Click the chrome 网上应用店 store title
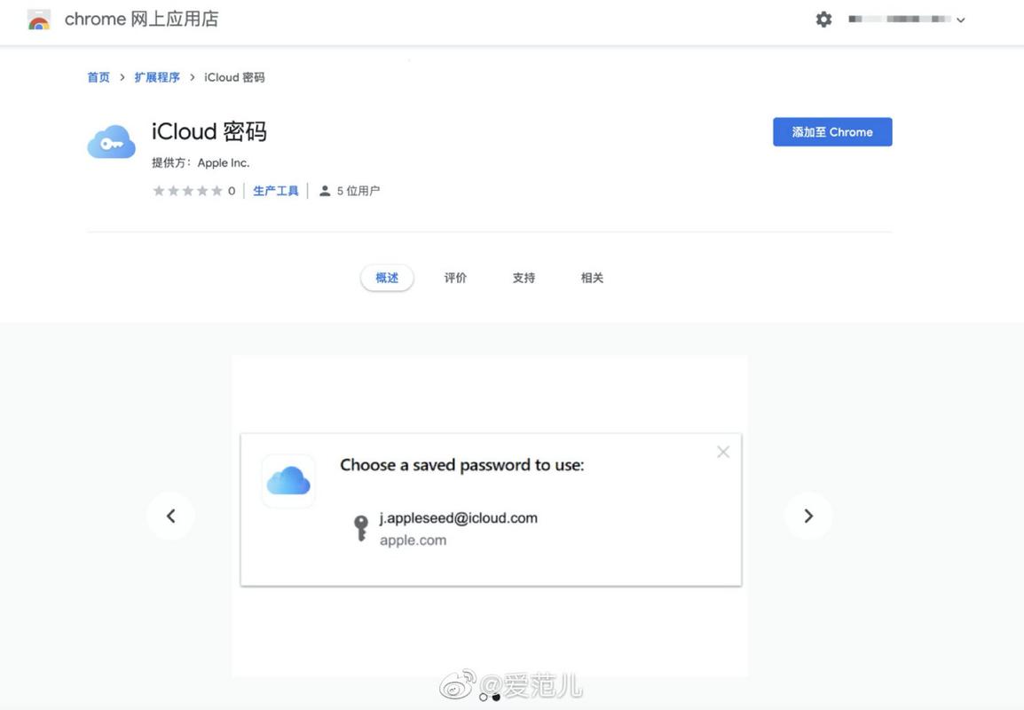 tap(142, 19)
